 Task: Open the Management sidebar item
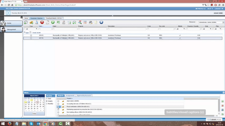[x=11, y=29]
